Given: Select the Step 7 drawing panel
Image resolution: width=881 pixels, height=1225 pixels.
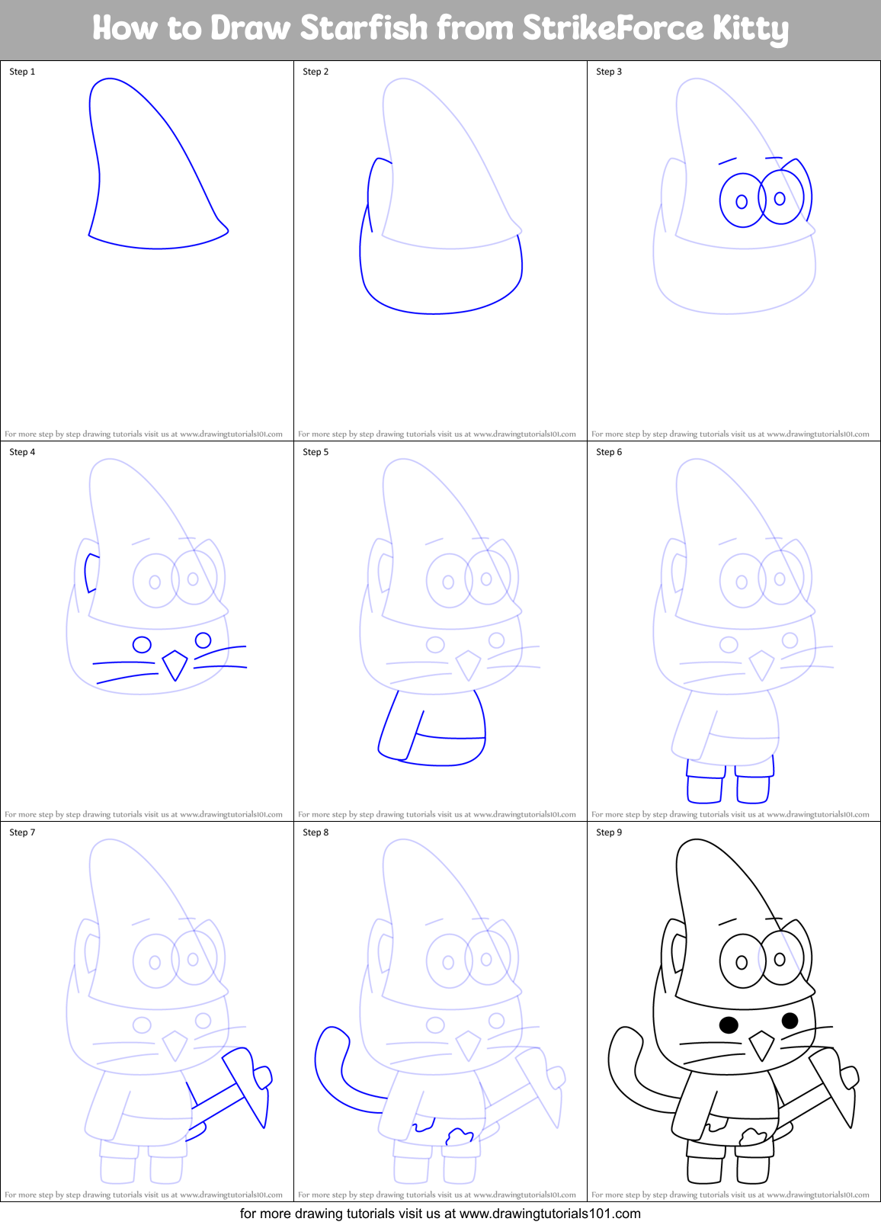Looking at the screenshot, I should (x=147, y=1012).
